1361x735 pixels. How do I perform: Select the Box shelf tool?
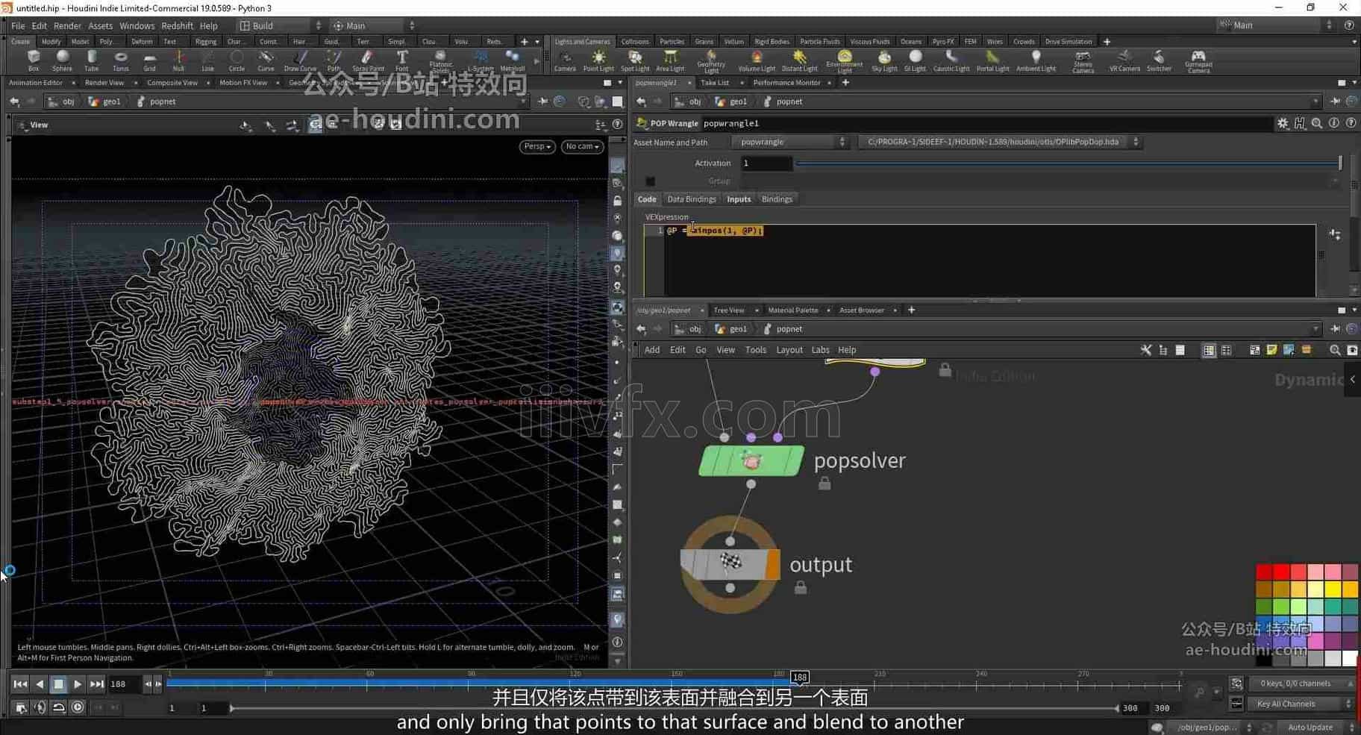click(33, 60)
